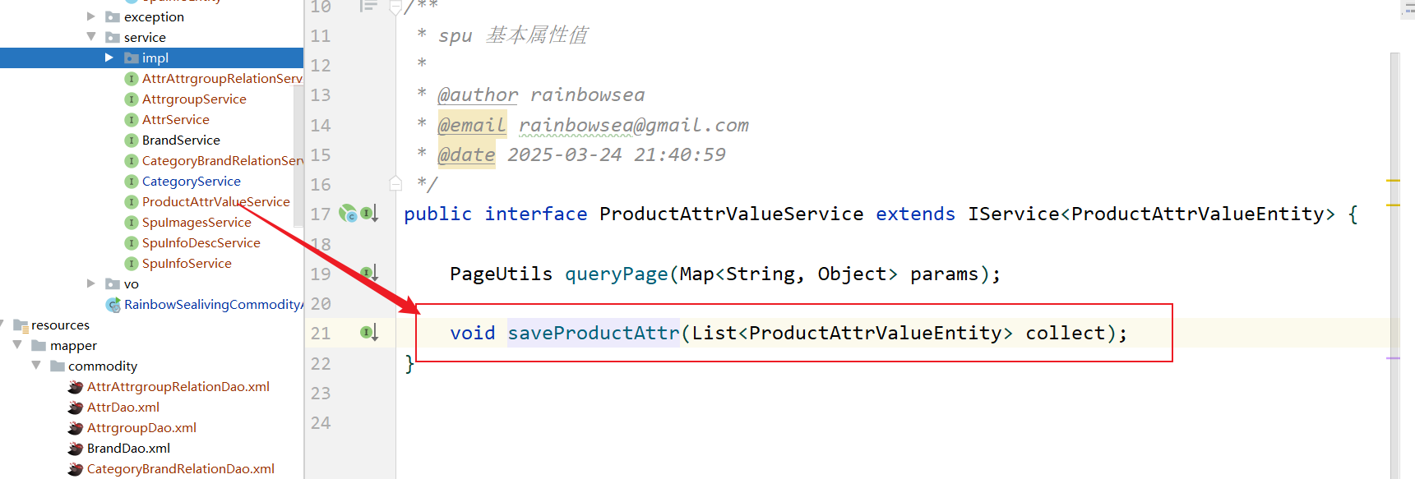Image resolution: width=1415 pixels, height=479 pixels.
Task: Click implemented-method gutter icon on line 19
Action: click(x=369, y=273)
